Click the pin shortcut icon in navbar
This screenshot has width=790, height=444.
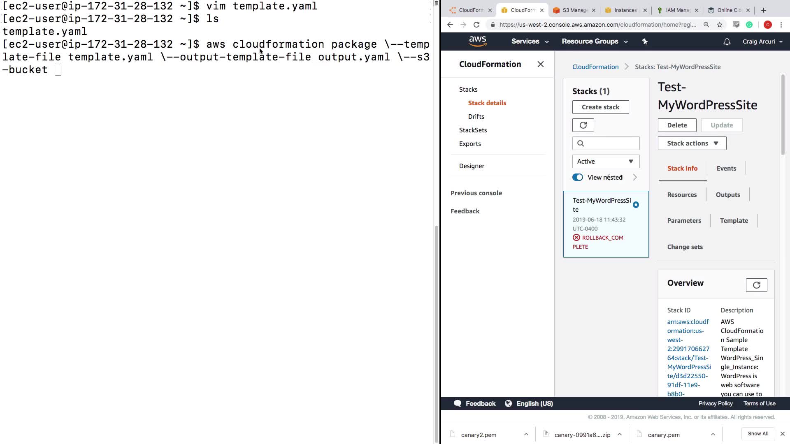point(645,42)
